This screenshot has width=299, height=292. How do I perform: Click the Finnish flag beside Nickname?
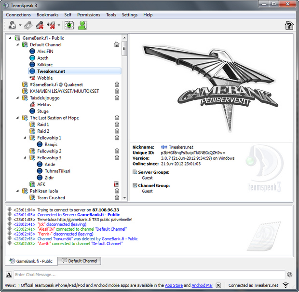coord(164,147)
